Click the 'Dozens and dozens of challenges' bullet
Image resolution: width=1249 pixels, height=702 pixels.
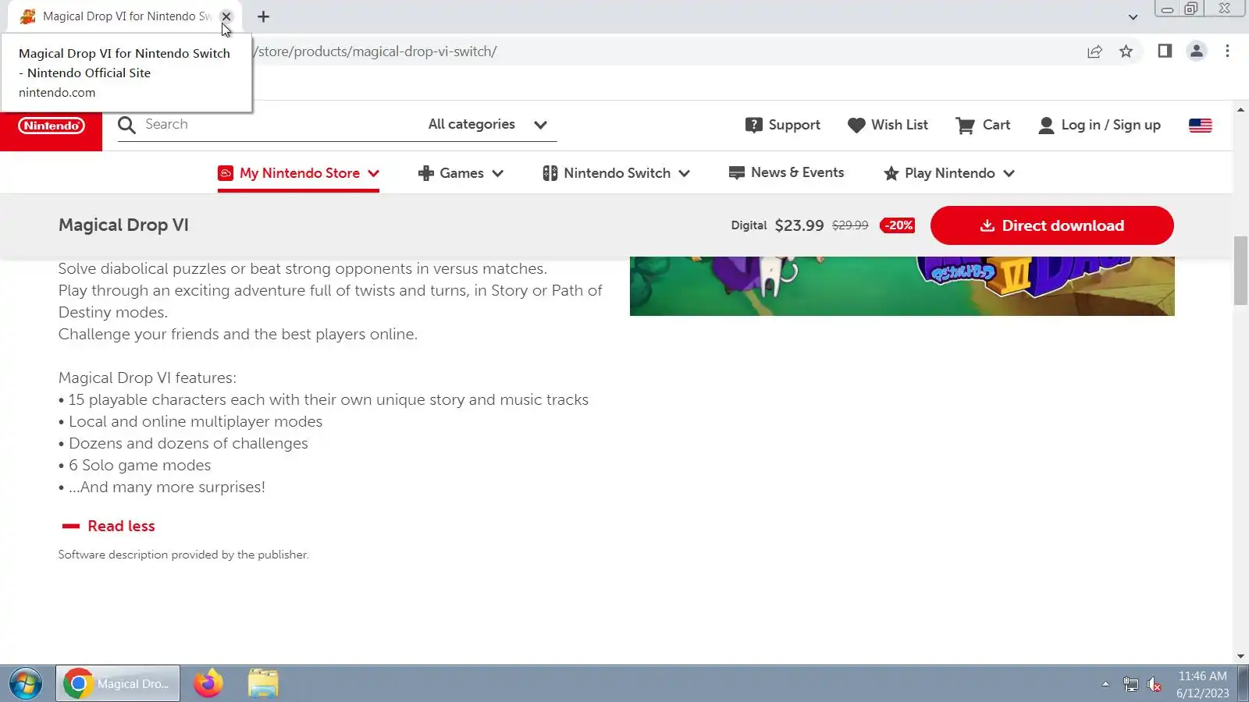click(x=183, y=444)
